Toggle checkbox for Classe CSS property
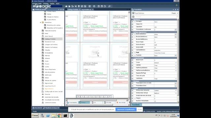 (133, 24)
